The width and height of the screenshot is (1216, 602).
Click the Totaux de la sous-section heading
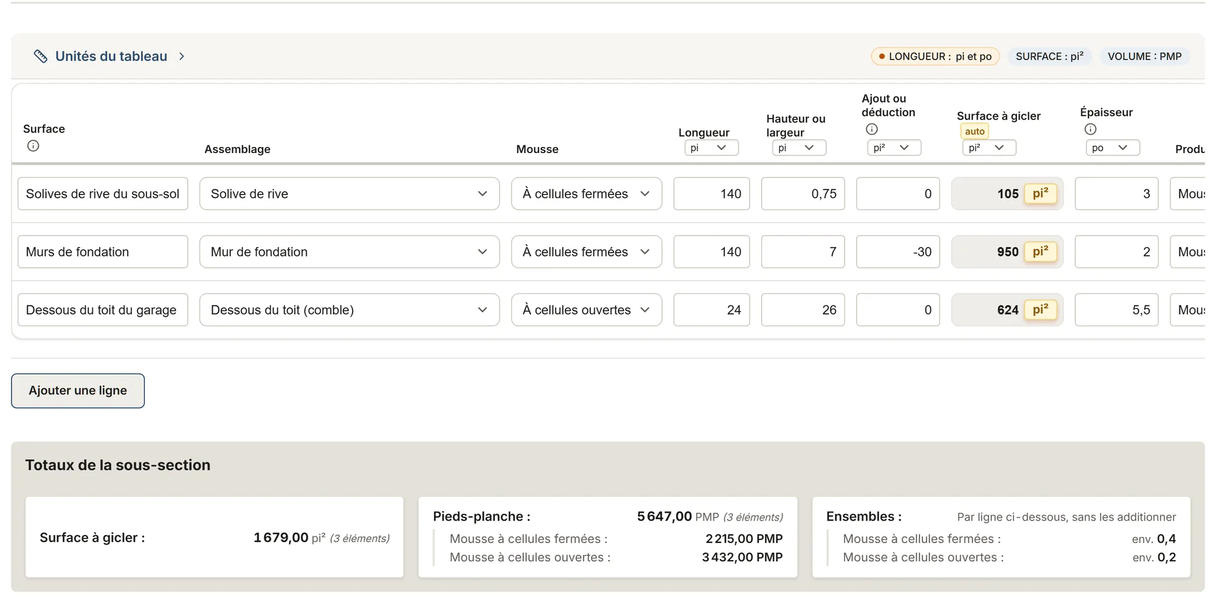118,465
